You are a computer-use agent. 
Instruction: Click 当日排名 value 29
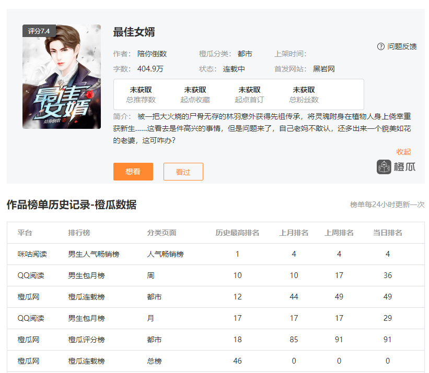click(387, 318)
